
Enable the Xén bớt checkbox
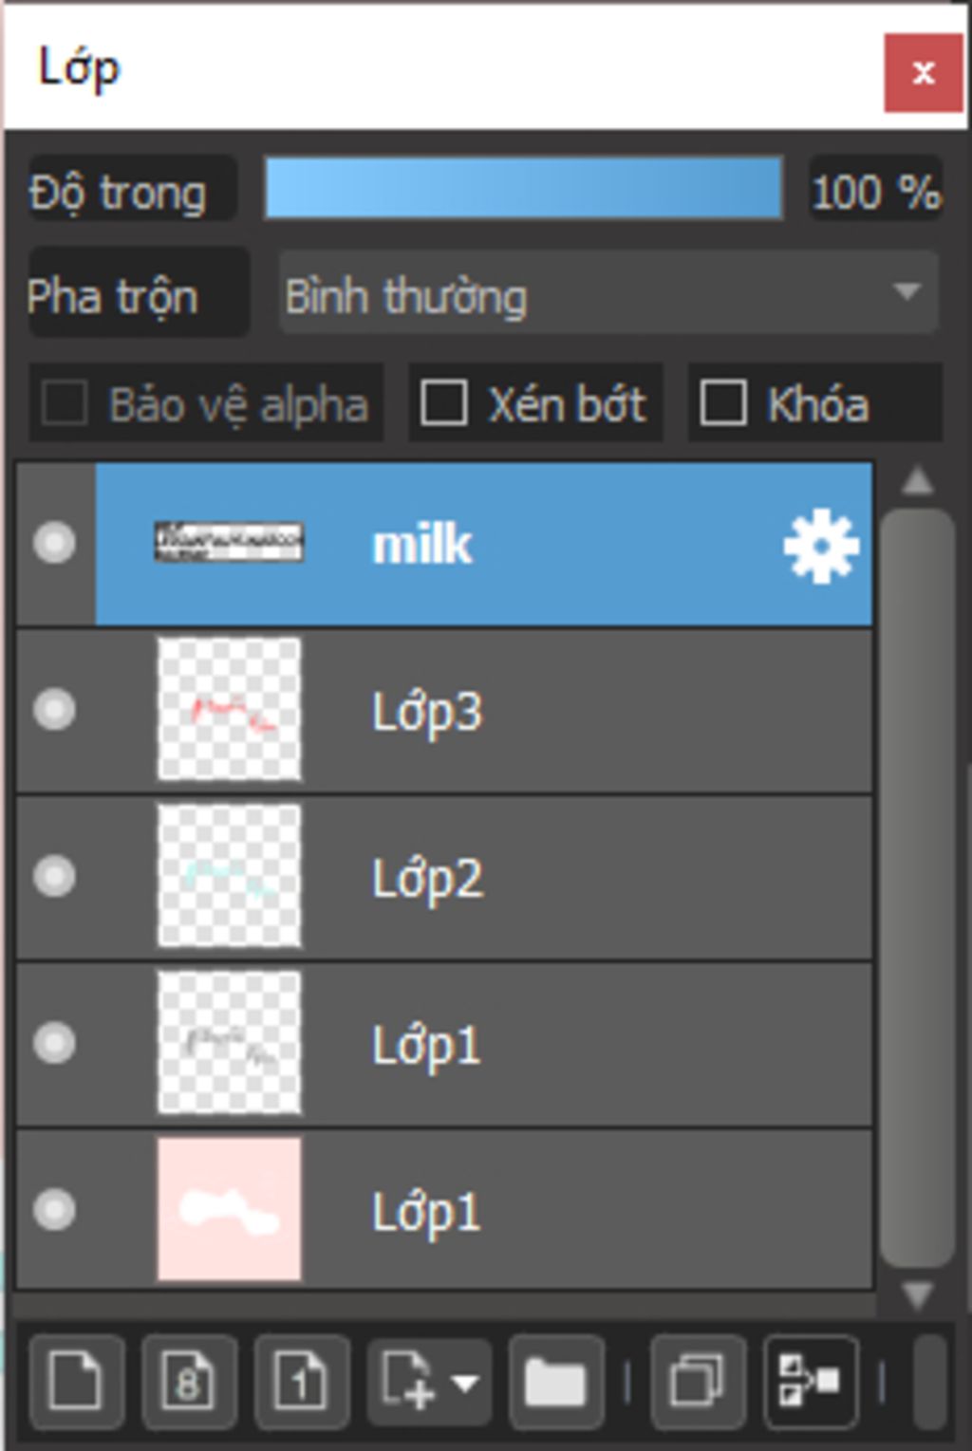pyautogui.click(x=444, y=403)
